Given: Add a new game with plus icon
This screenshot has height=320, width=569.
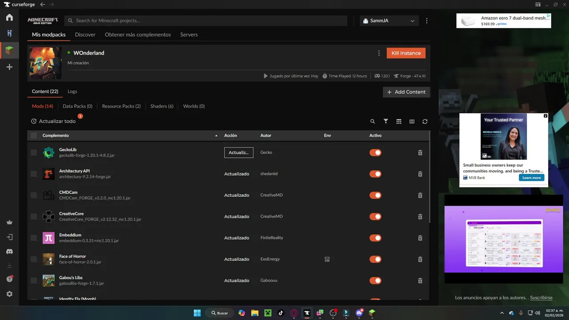Looking at the screenshot, I should tap(9, 67).
